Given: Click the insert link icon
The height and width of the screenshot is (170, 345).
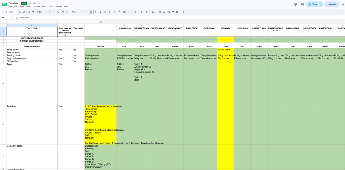Looking at the screenshot, I should 160,12.
